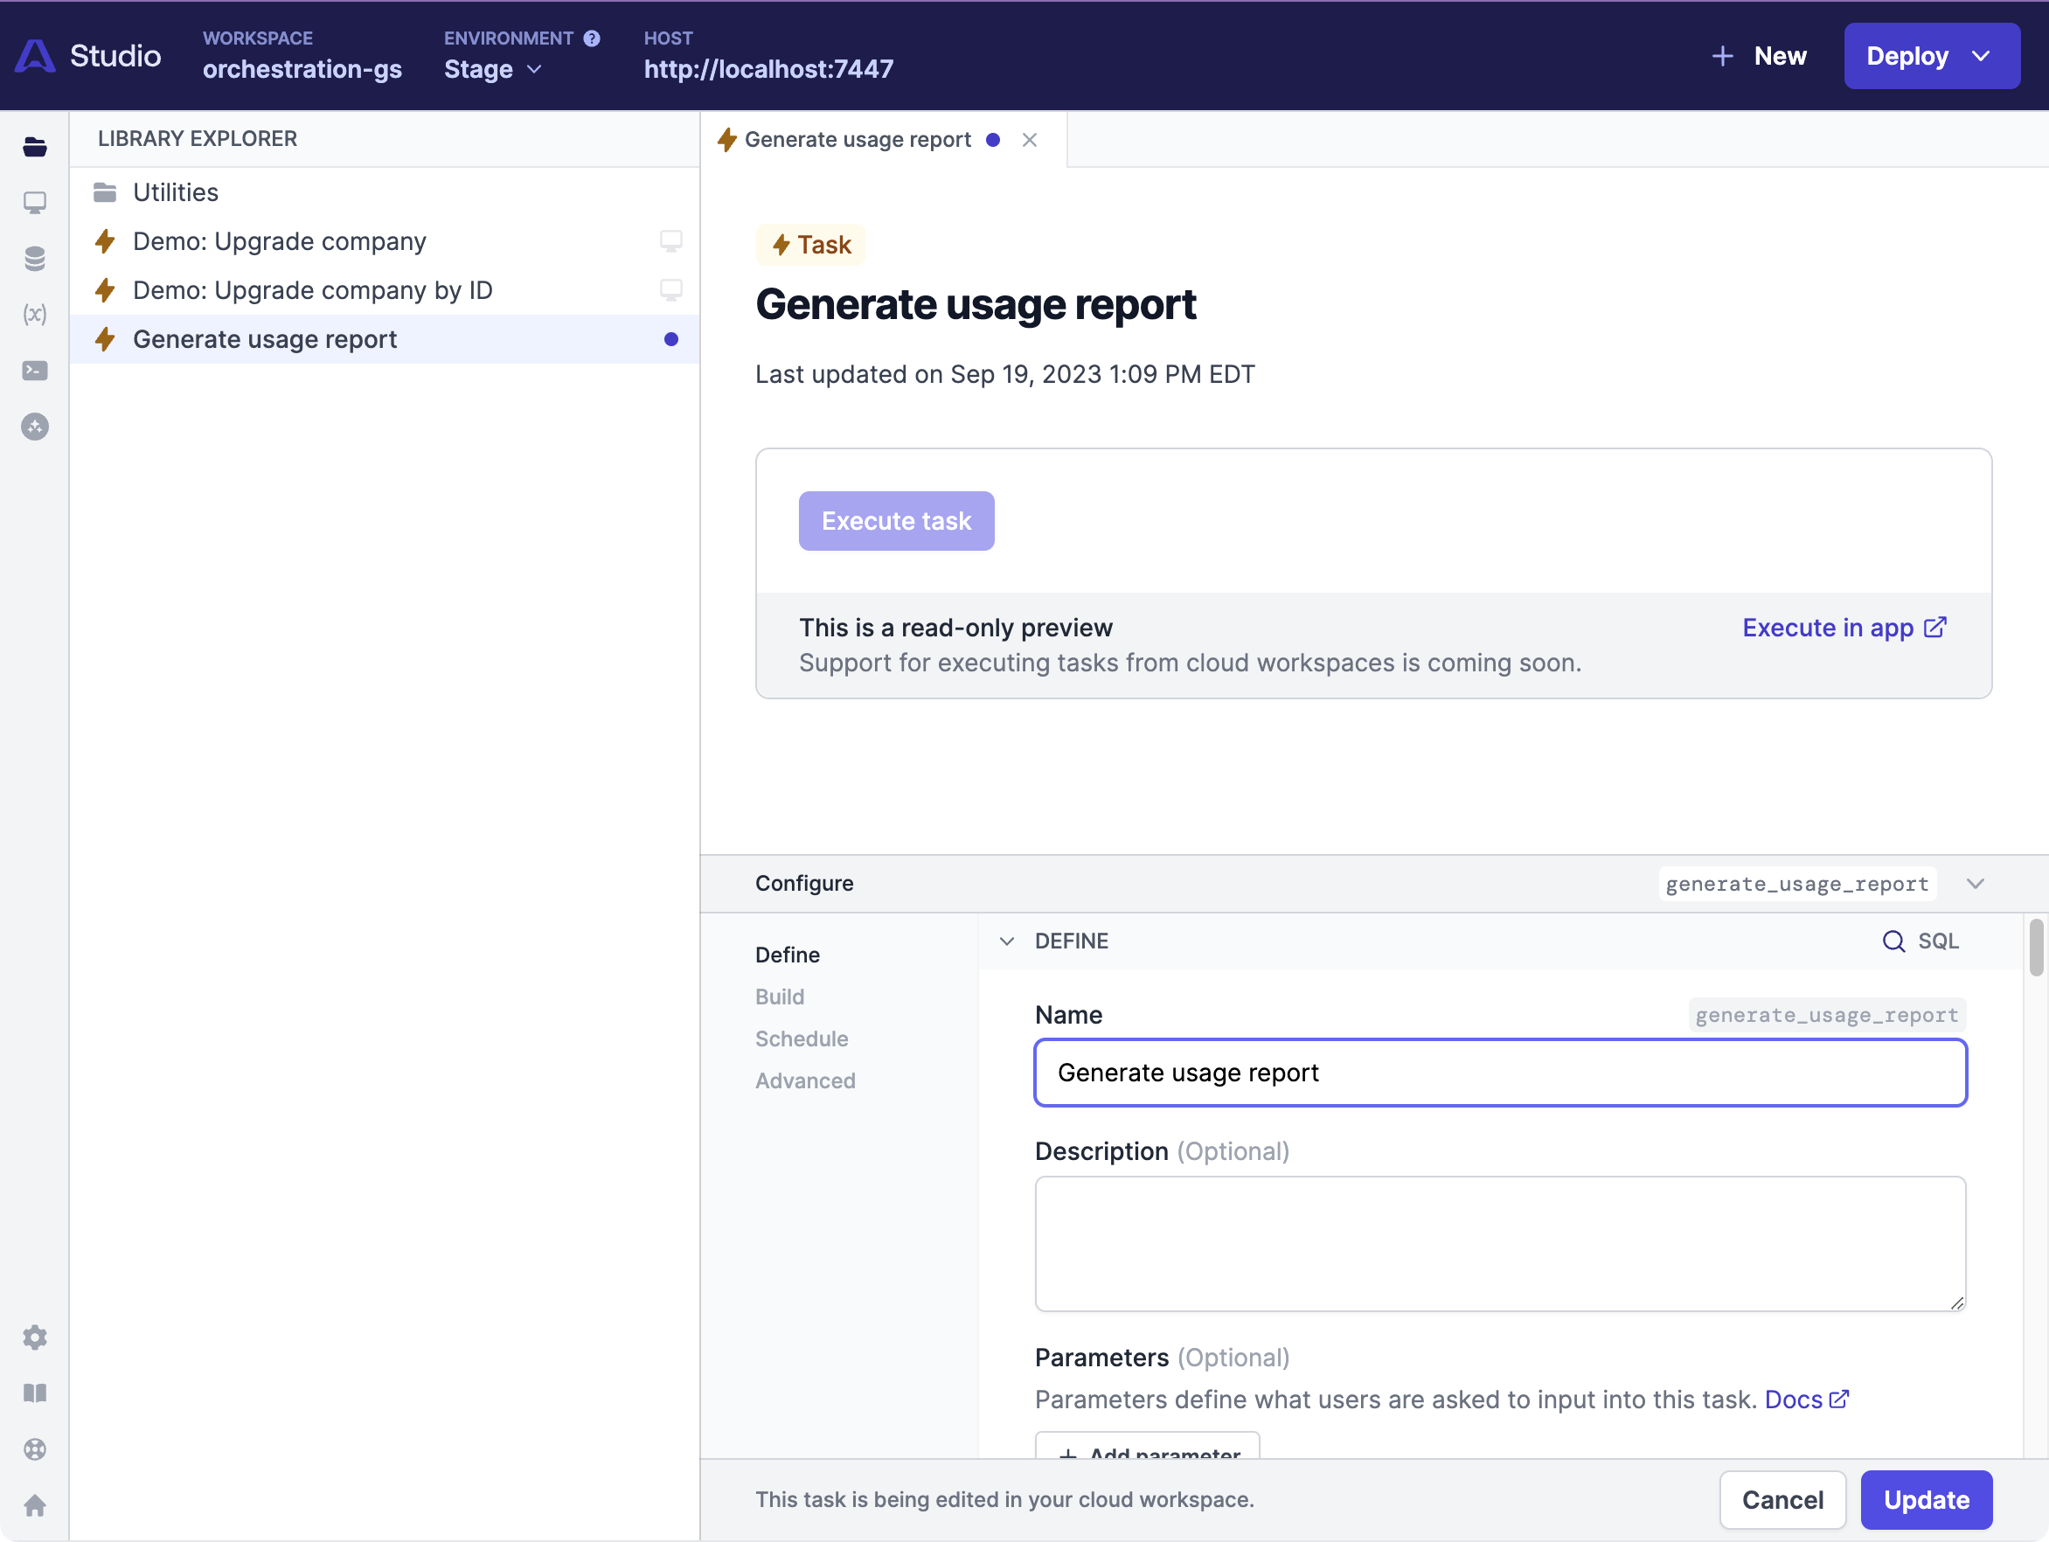Open the round plus badge icon in sidebar
The image size is (2049, 1542).
[35, 426]
